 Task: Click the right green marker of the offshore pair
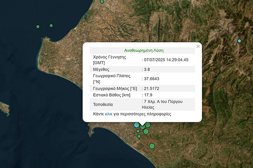click(51, 26)
